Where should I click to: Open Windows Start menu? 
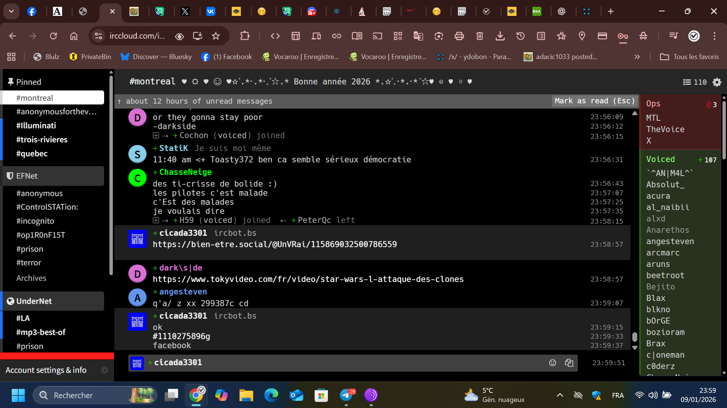18,395
